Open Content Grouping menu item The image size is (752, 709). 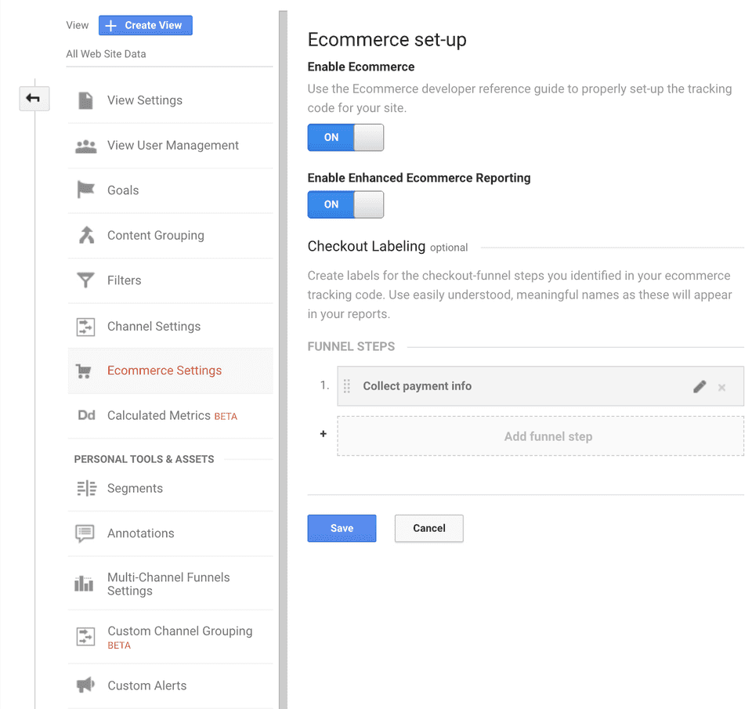[155, 235]
